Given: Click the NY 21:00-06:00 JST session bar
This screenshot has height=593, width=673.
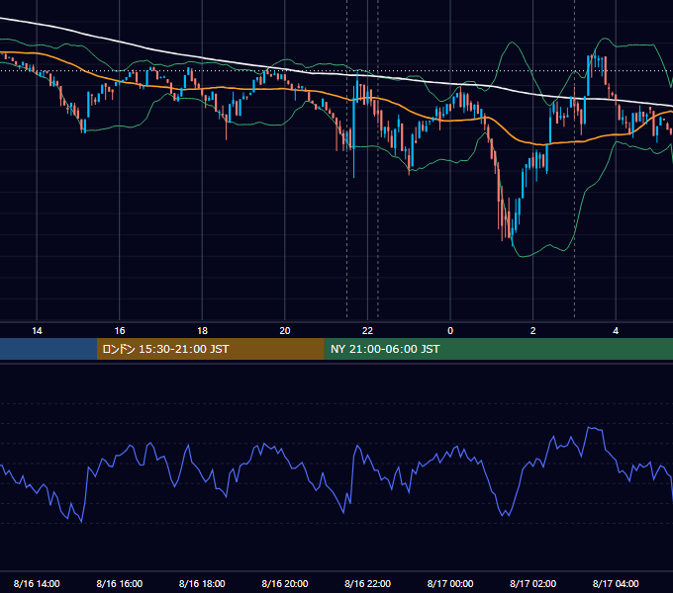Looking at the screenshot, I should point(498,349).
